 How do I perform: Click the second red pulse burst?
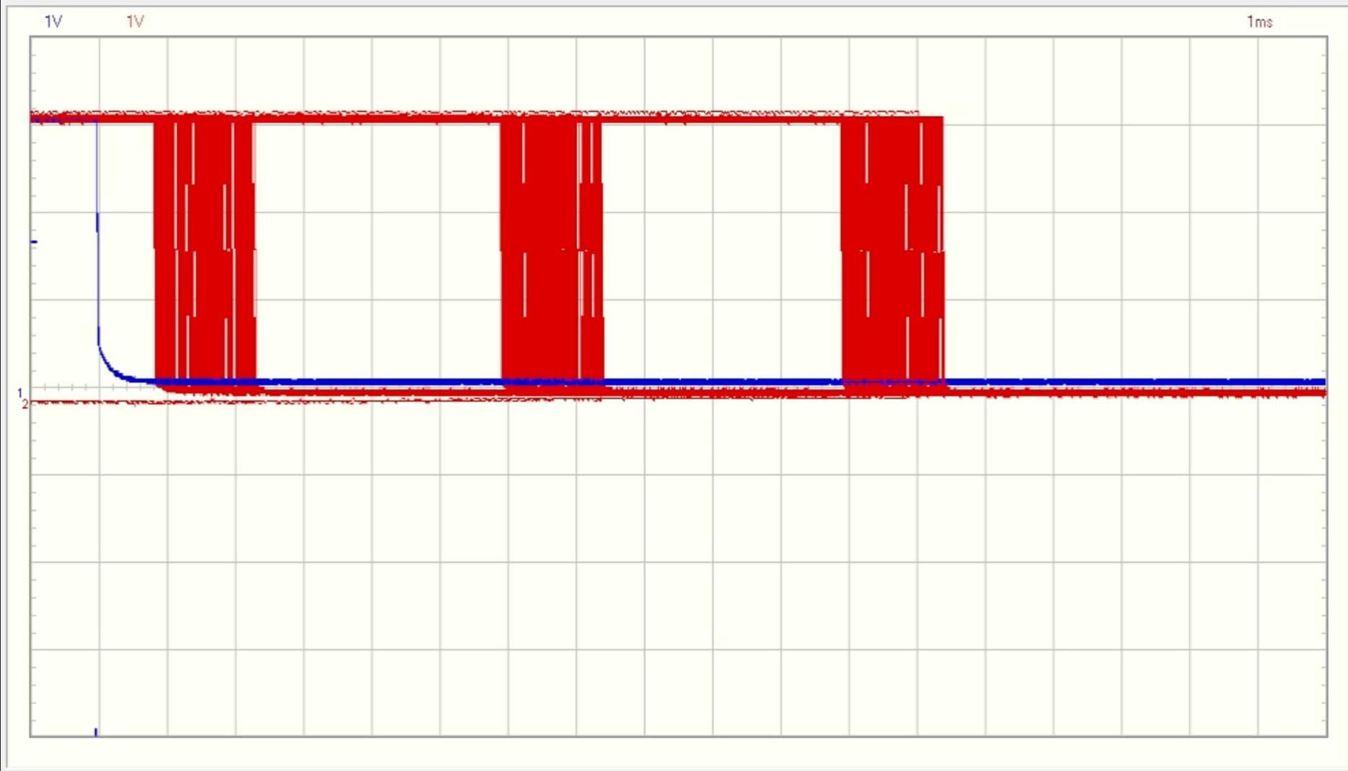[x=552, y=249]
